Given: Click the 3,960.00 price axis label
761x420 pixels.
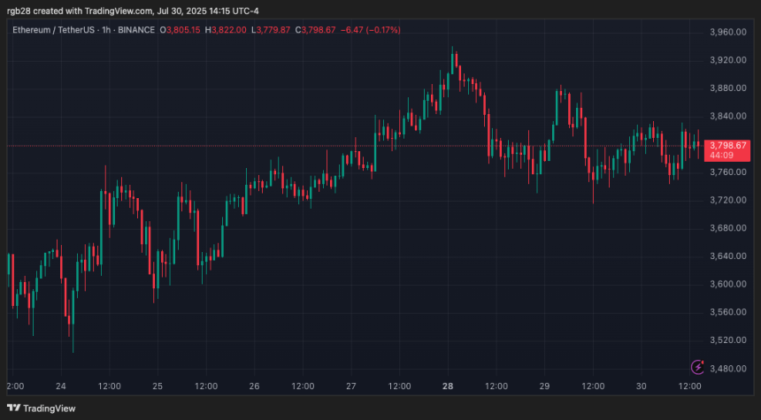Looking at the screenshot, I should pos(729,32).
